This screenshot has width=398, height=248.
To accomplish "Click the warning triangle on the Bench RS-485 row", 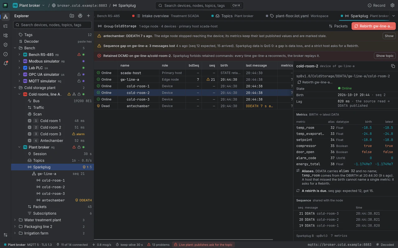I will 79,55.
